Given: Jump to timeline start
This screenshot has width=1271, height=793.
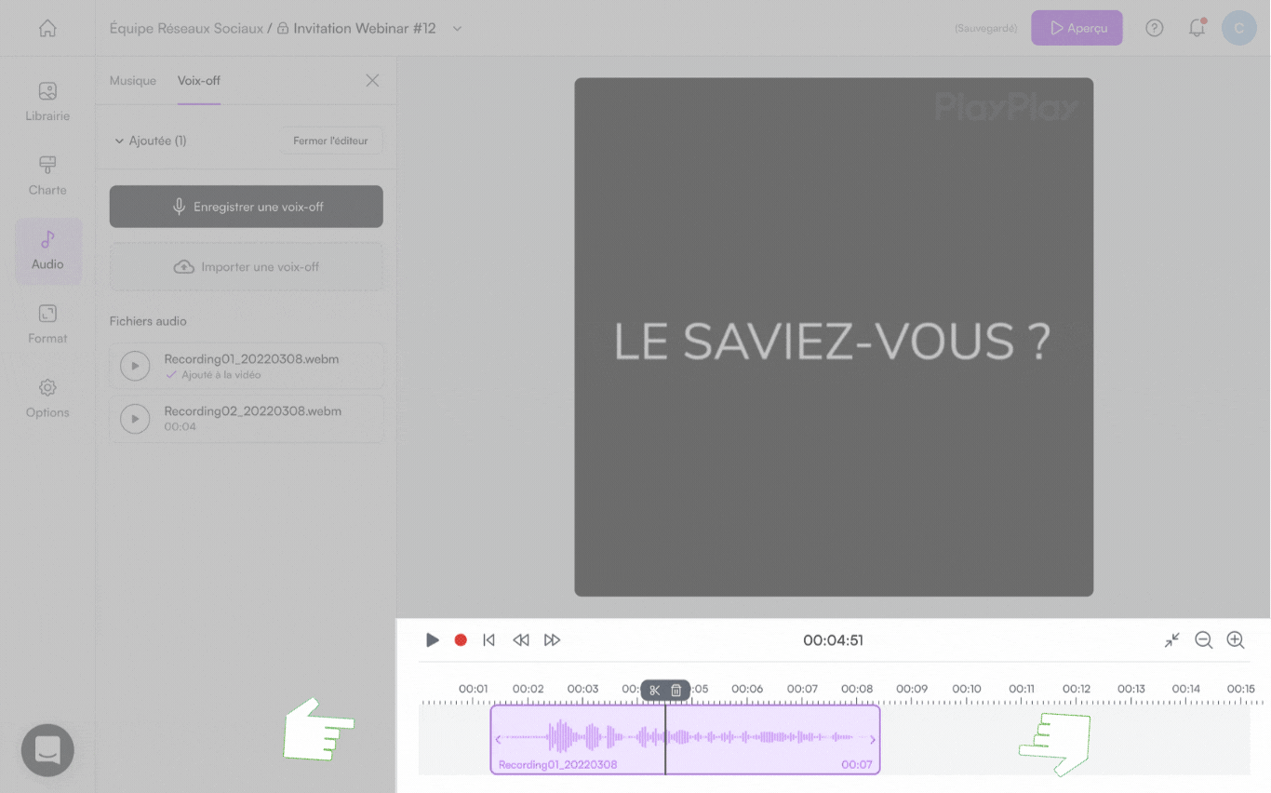Looking at the screenshot, I should point(488,640).
